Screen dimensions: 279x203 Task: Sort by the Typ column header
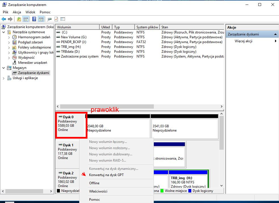click(123, 27)
